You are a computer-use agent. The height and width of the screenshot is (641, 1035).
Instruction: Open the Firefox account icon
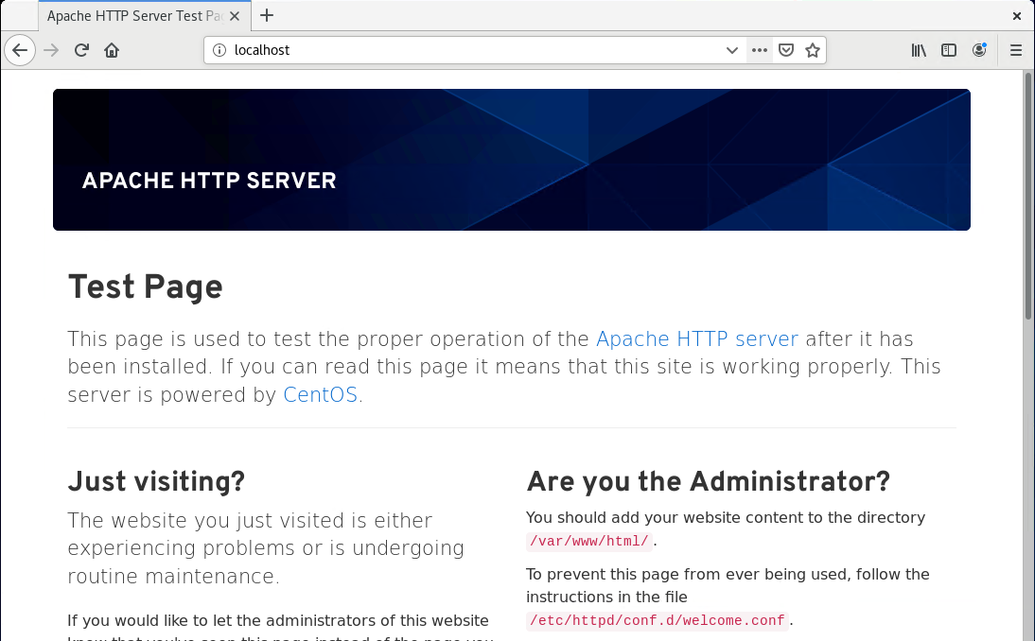pyautogui.click(x=979, y=50)
